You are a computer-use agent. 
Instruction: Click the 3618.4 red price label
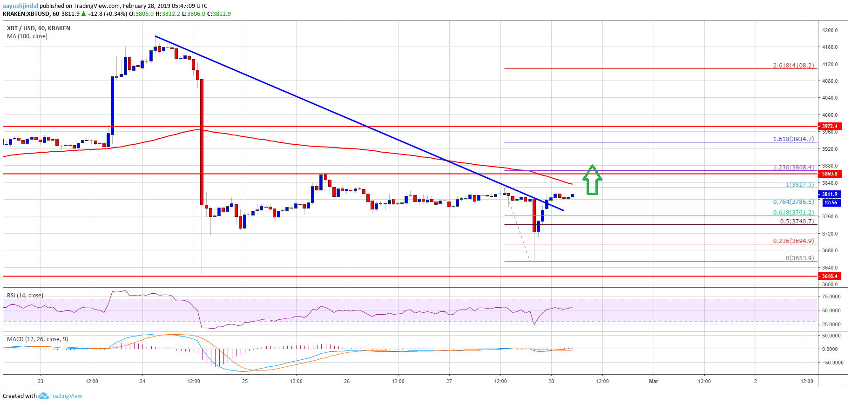830,276
